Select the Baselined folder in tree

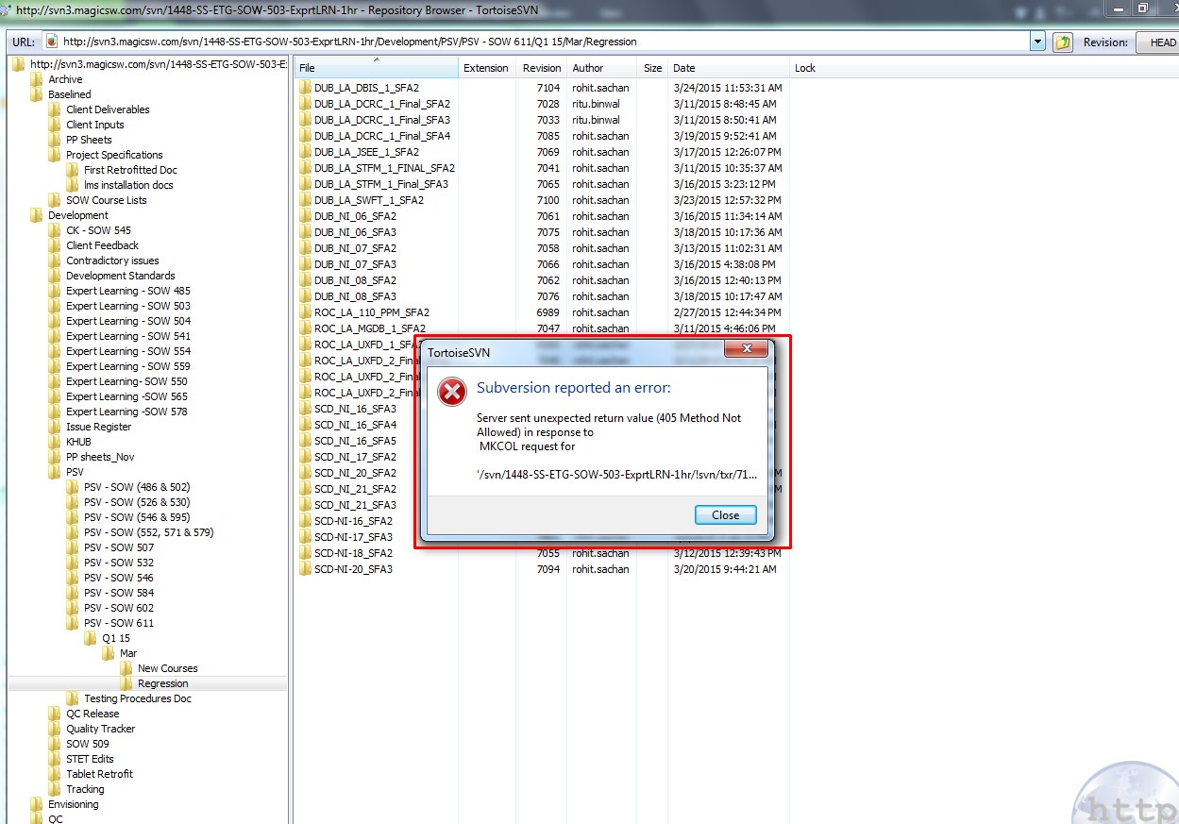point(69,94)
